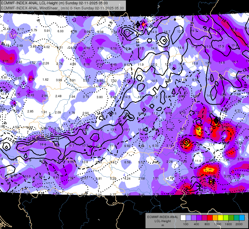This screenshot has width=249, height=229.
Task: Click the grid value 11.0
Action: click(x=198, y=161)
